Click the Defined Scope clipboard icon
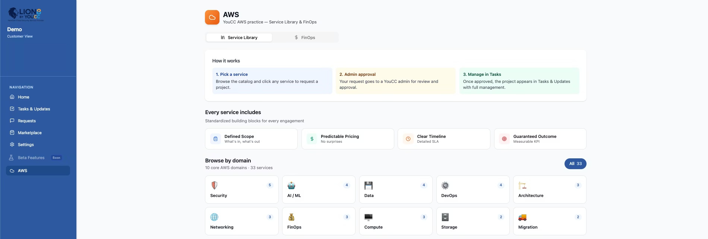 215,139
